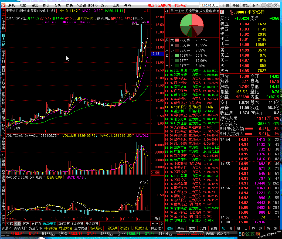This screenshot has height=239, width=282.
Task: Open the 系统 menu
Action: (x=12, y=5)
